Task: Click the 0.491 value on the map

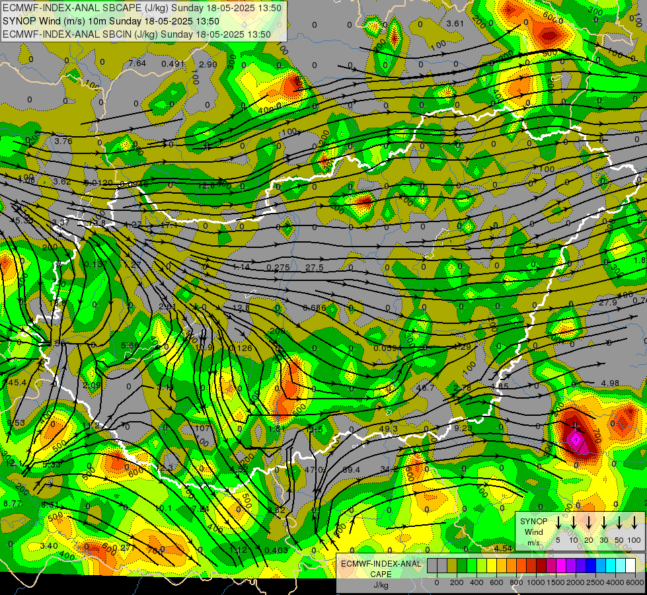Action: click(173, 63)
